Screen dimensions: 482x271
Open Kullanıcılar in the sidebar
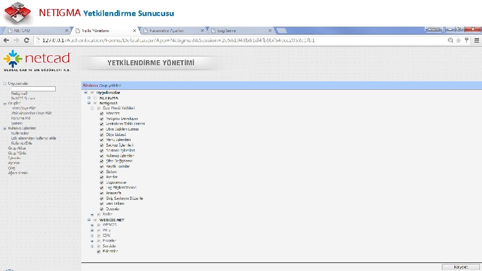pos(20,133)
